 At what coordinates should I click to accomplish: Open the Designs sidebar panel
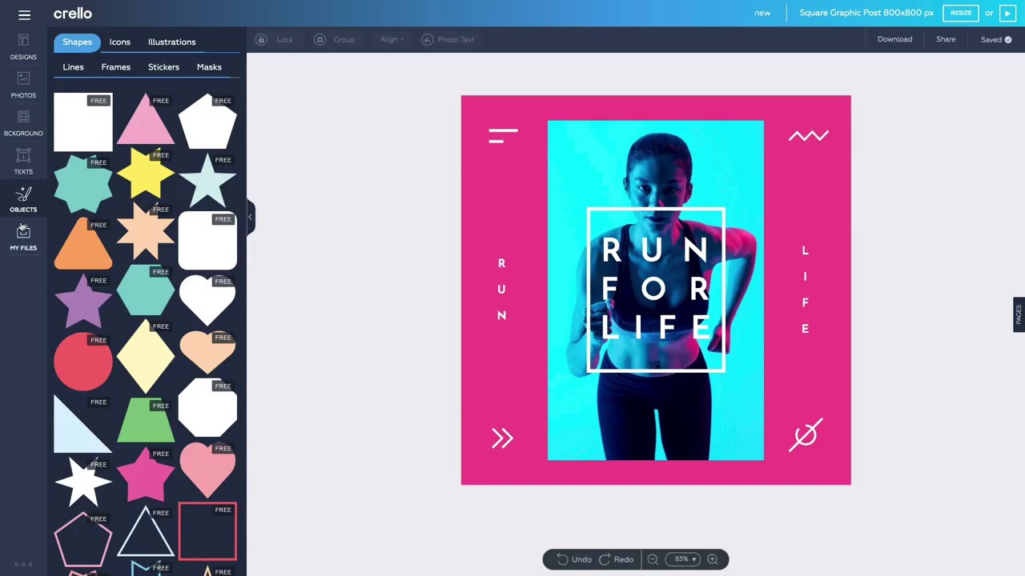(23, 46)
